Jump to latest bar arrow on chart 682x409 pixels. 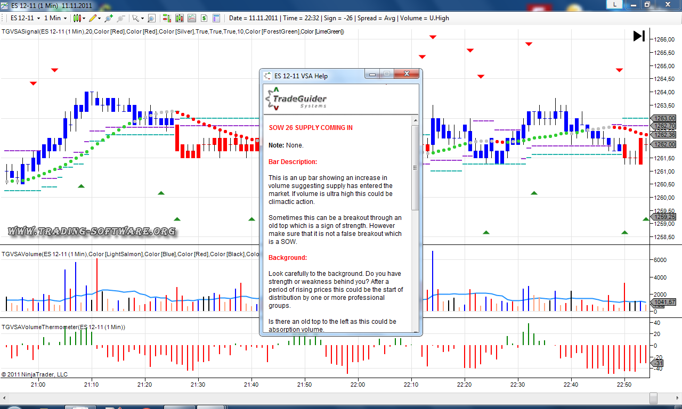pos(639,36)
